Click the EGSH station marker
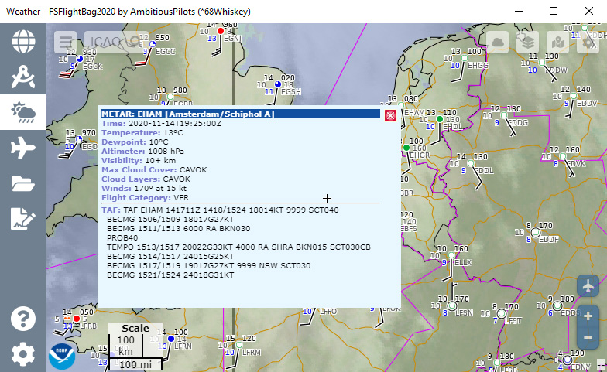607x372 pixels. 277,84
